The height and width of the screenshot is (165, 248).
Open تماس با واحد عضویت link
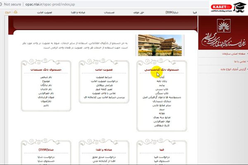[104, 93]
